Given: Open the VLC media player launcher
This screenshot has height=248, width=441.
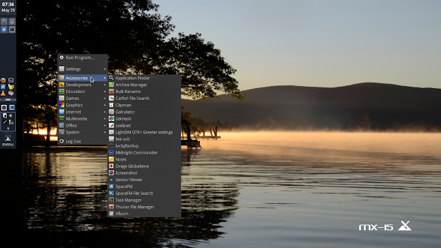Looking at the screenshot, I should [3, 93].
